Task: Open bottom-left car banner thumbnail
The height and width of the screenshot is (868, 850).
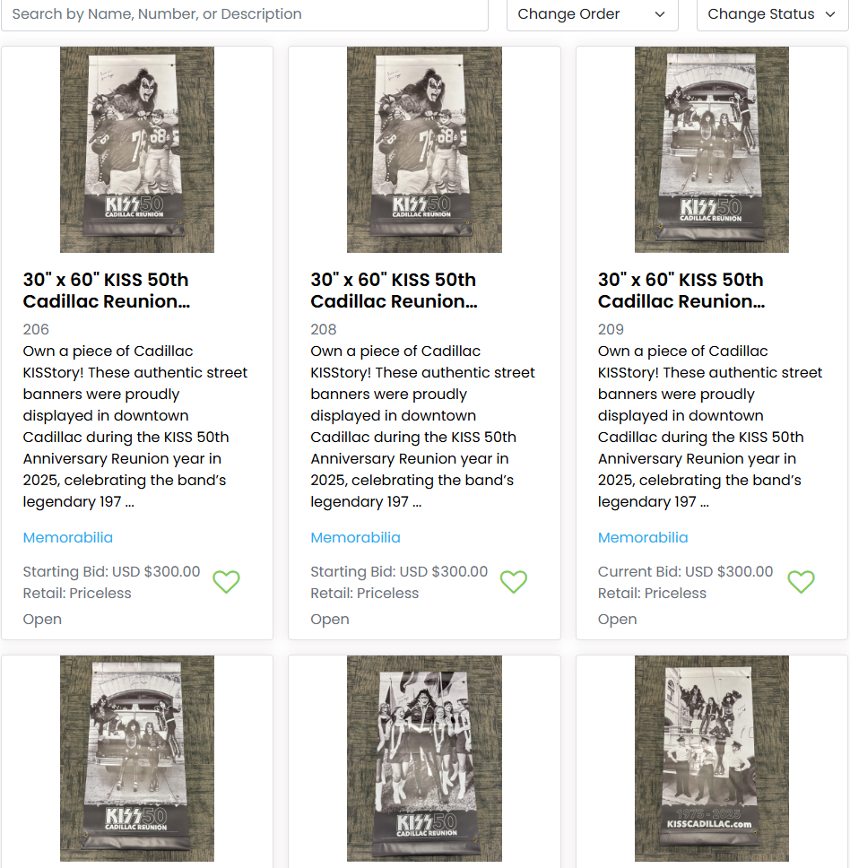Action: (137, 759)
